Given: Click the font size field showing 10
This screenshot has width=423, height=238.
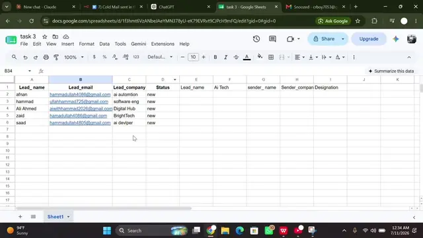Looking at the screenshot, I should [193, 57].
